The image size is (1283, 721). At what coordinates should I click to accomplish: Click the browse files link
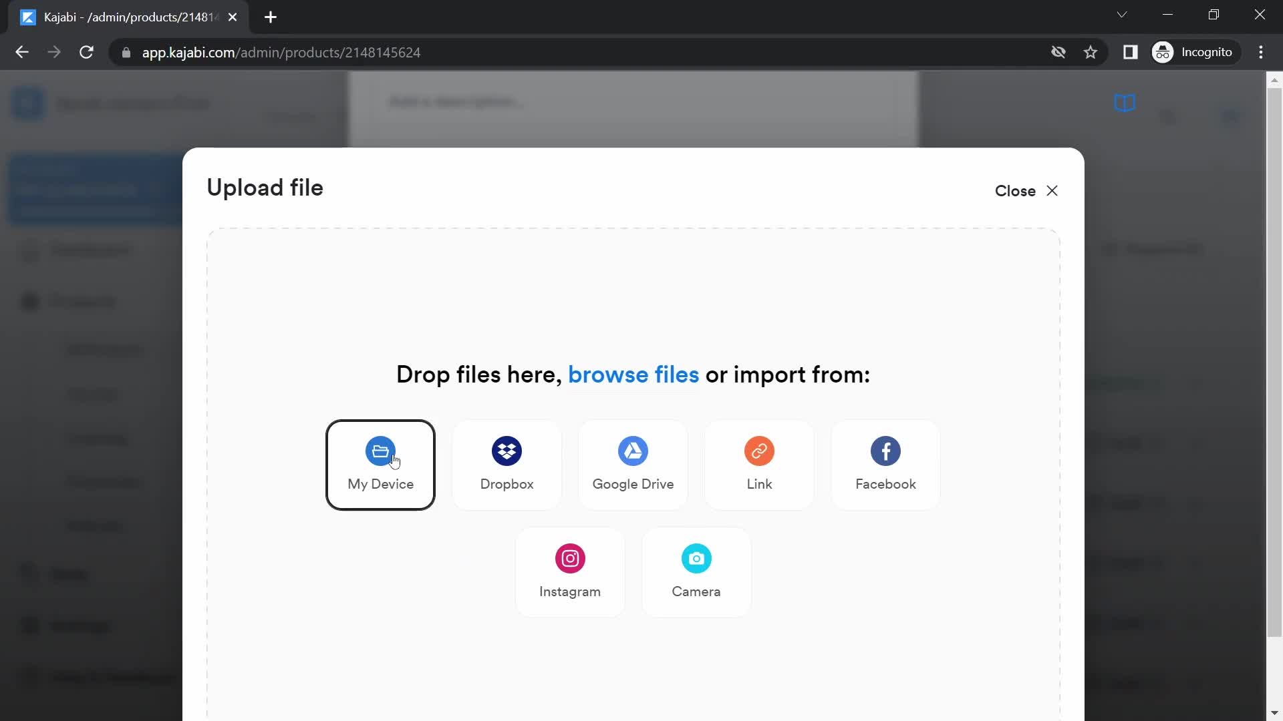(633, 375)
